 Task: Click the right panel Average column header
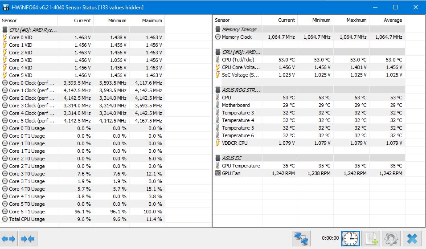pos(387,20)
